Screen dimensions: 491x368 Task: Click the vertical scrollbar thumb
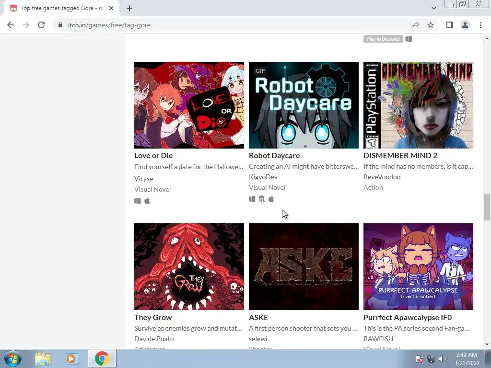487,207
